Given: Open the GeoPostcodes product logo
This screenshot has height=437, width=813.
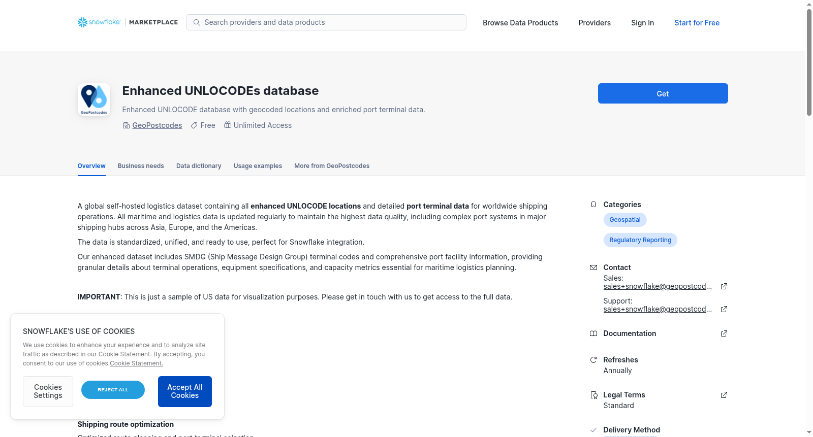Looking at the screenshot, I should click(x=94, y=99).
